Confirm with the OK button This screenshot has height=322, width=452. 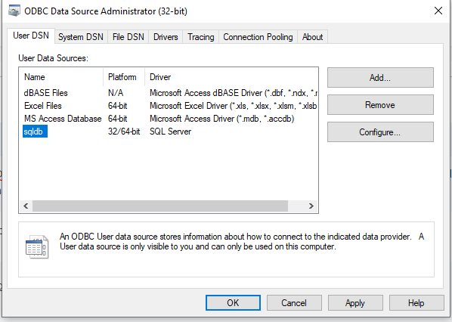233,302
